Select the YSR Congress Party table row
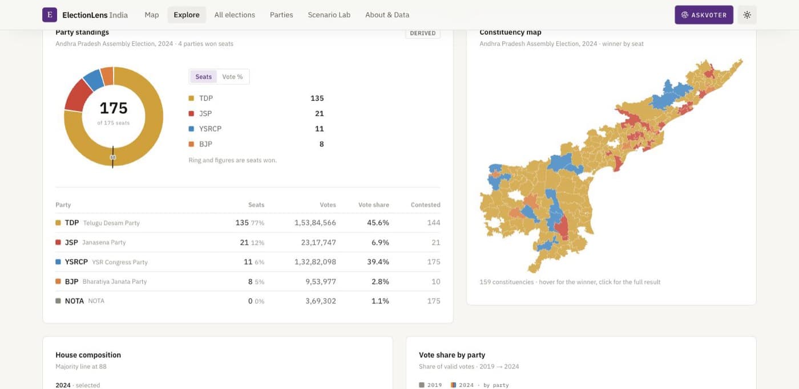Viewport: 799px width, 389px height. tap(248, 262)
